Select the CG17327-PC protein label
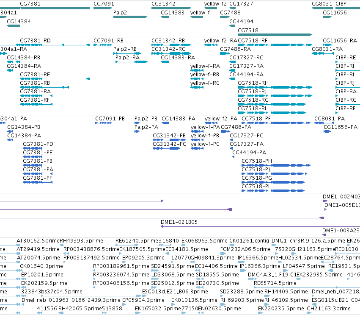This screenshot has width=360, height=315. pos(246,136)
